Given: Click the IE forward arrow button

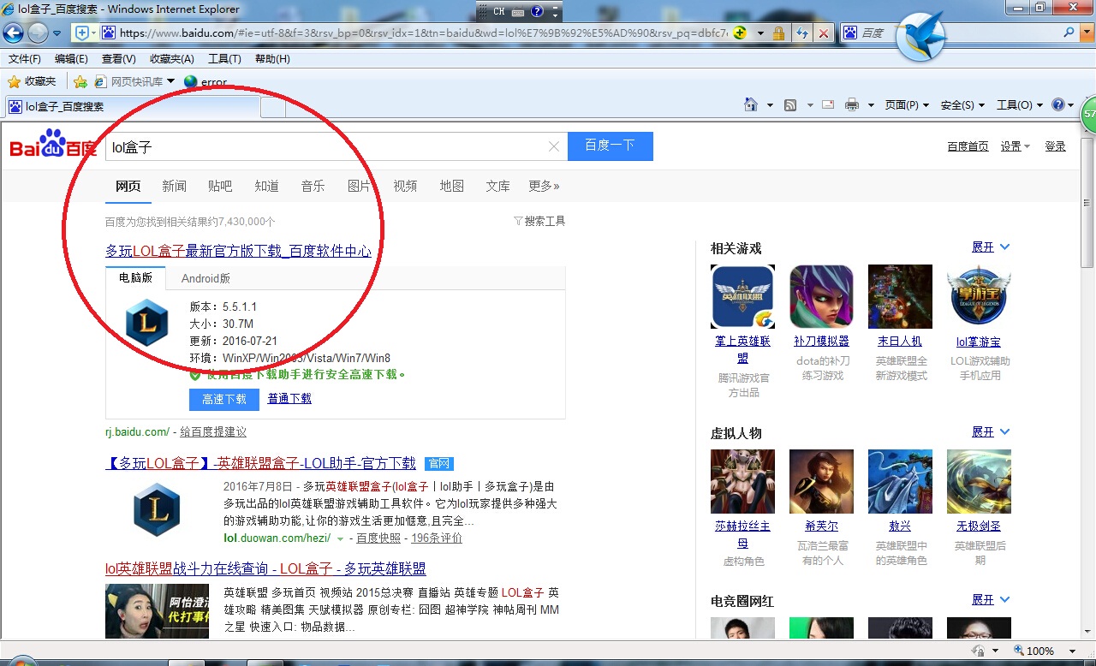Looking at the screenshot, I should click(x=38, y=33).
